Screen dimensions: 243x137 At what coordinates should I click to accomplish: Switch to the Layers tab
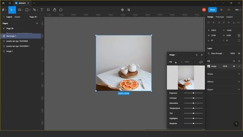9,17
